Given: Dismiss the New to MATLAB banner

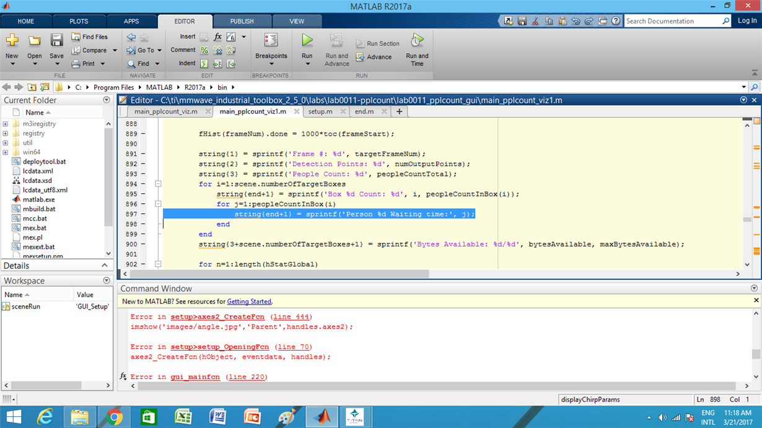Looking at the screenshot, I should pyautogui.click(x=756, y=300).
